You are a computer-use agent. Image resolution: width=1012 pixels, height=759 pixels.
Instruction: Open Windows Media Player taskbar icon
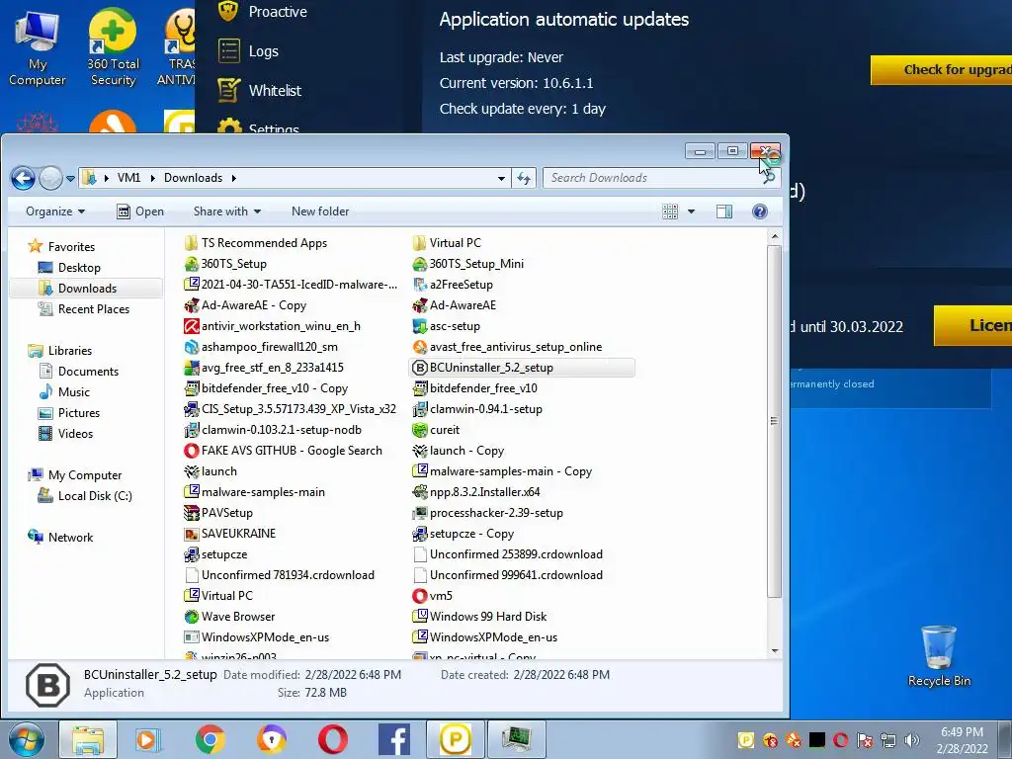pos(148,739)
